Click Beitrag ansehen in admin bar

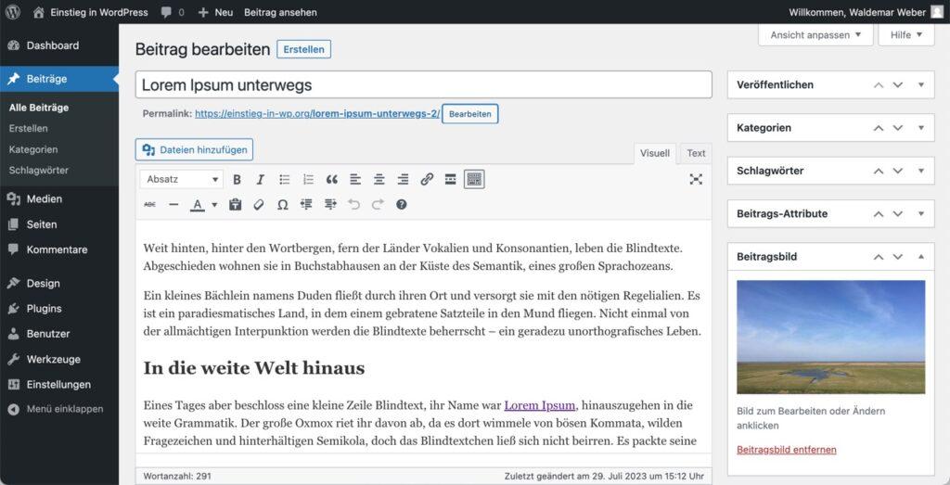pyautogui.click(x=280, y=12)
